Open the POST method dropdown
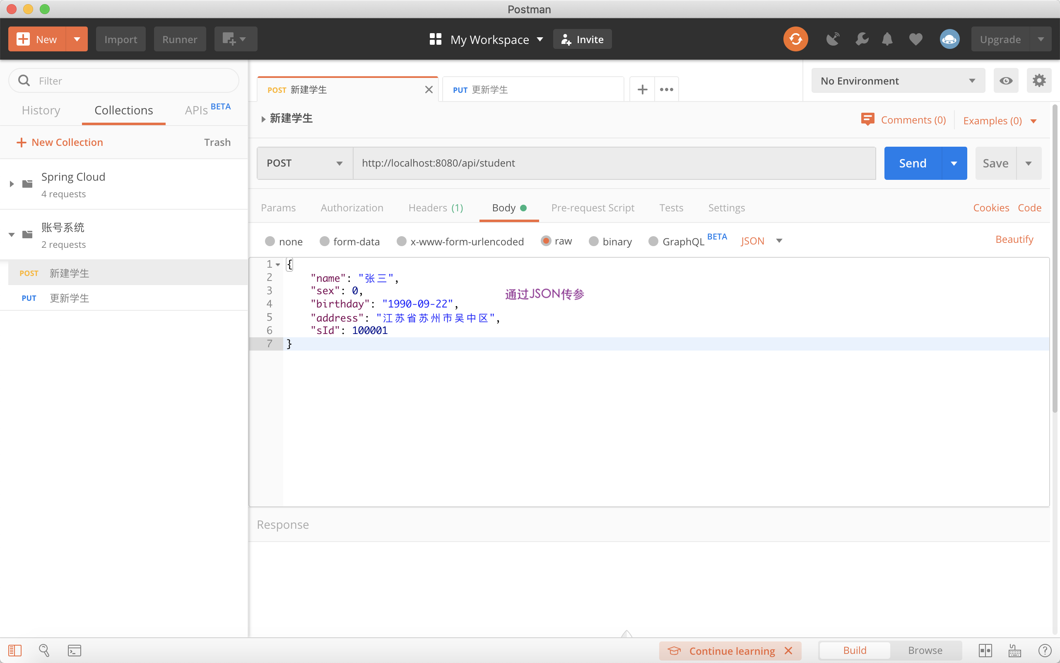The width and height of the screenshot is (1060, 663). tap(305, 163)
